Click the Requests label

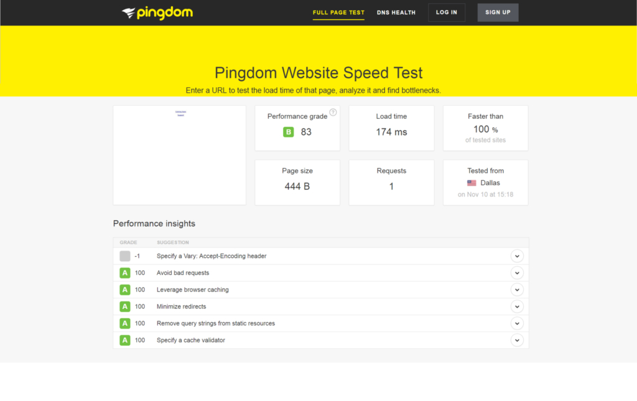pos(391,171)
